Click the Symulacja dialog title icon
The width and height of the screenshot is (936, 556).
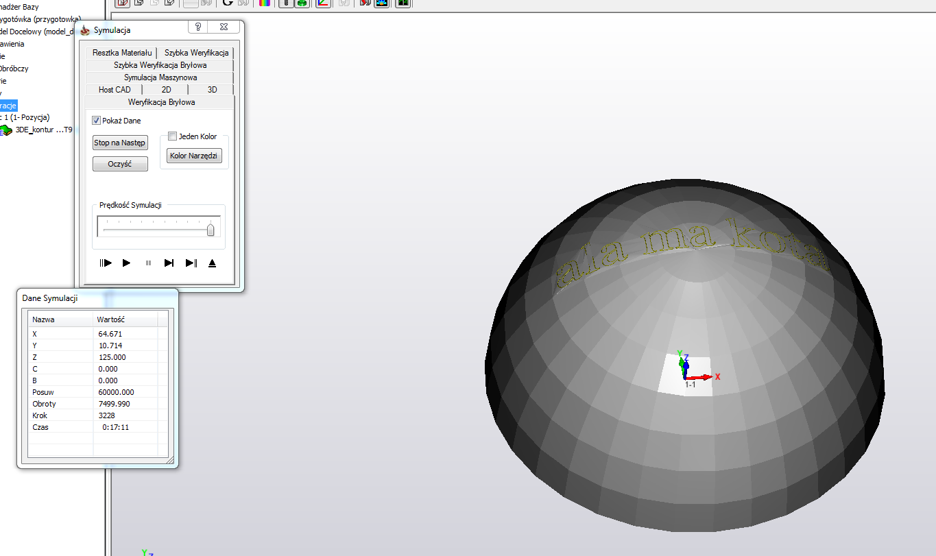pyautogui.click(x=85, y=29)
